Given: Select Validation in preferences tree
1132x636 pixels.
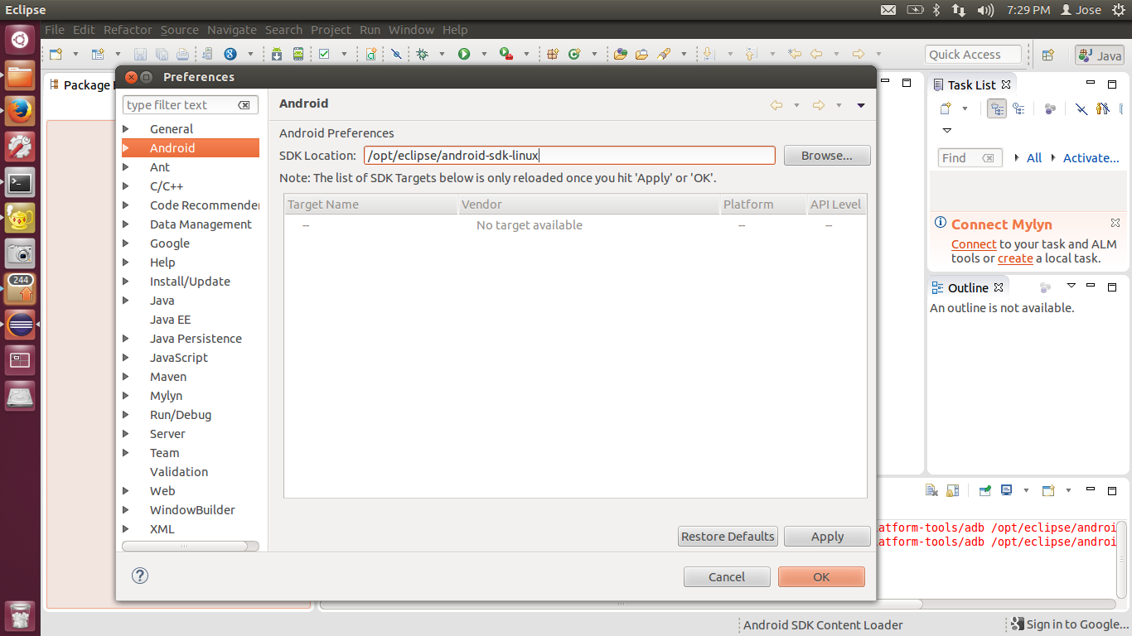Looking at the screenshot, I should (179, 472).
